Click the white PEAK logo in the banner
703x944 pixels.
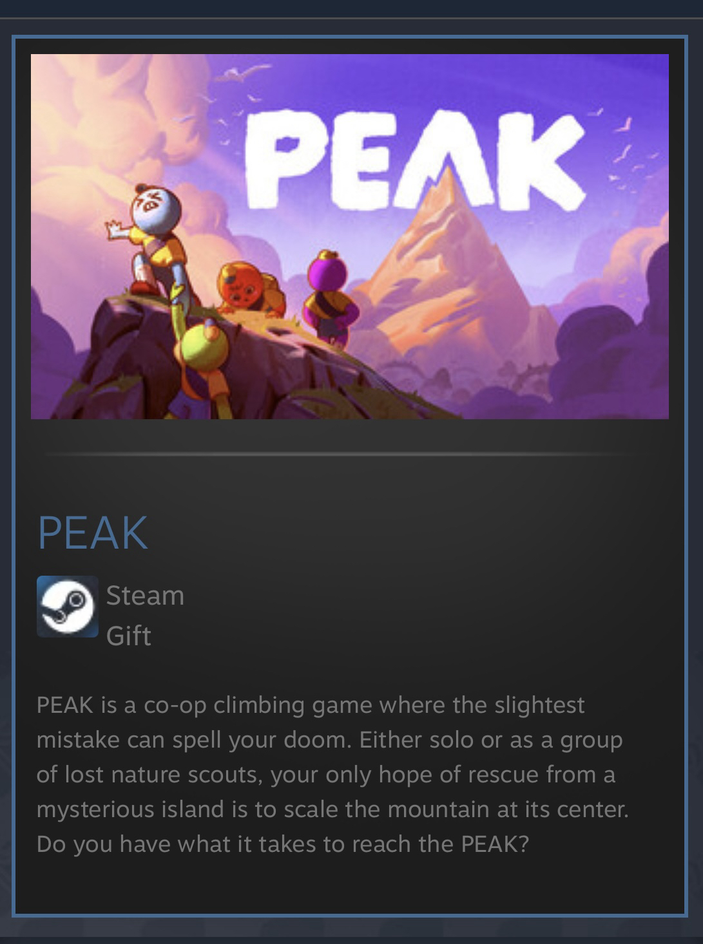tap(414, 155)
